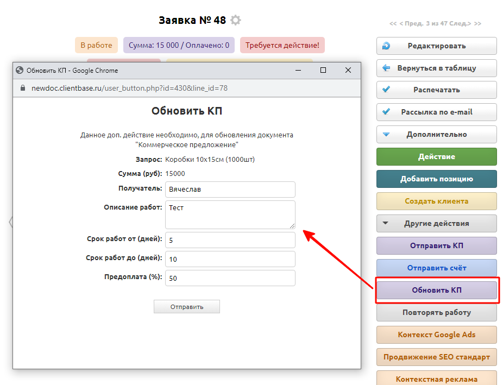
Task: Click the lock icon in popup address bar
Action: coord(22,88)
